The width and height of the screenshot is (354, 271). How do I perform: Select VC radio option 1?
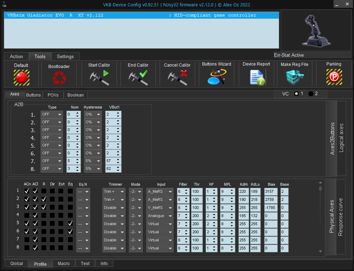coord(296,94)
